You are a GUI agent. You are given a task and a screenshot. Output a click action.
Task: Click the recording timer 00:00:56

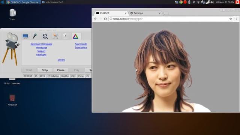tap(28, 76)
